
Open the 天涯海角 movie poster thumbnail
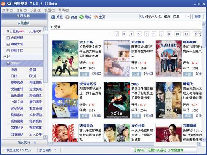(117, 58)
